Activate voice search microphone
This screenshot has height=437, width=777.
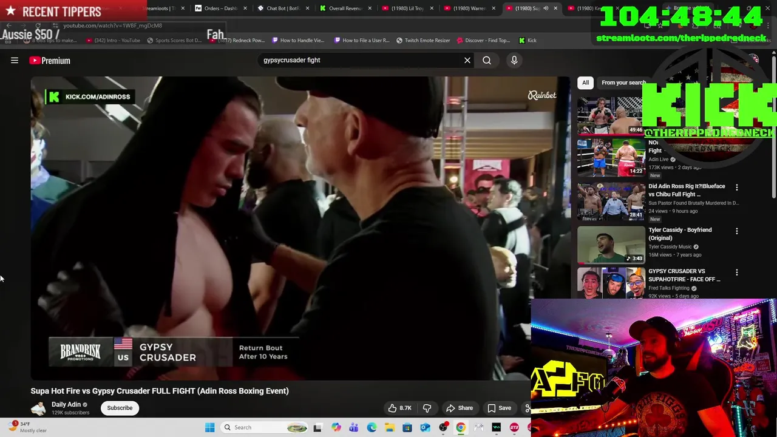tap(514, 60)
